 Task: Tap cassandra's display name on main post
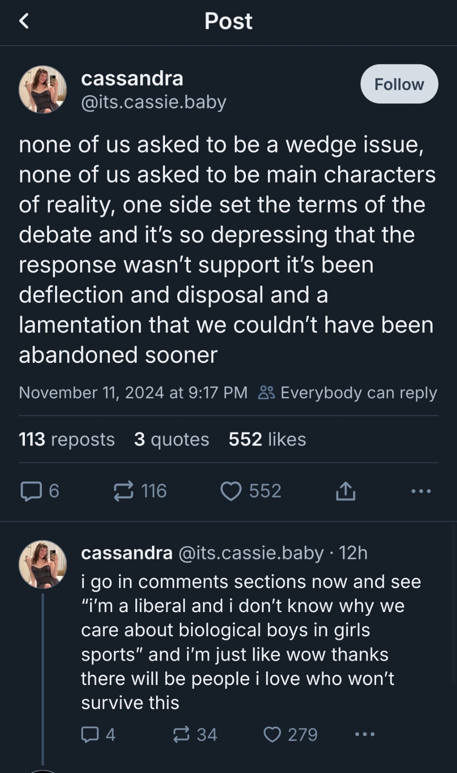tap(132, 79)
